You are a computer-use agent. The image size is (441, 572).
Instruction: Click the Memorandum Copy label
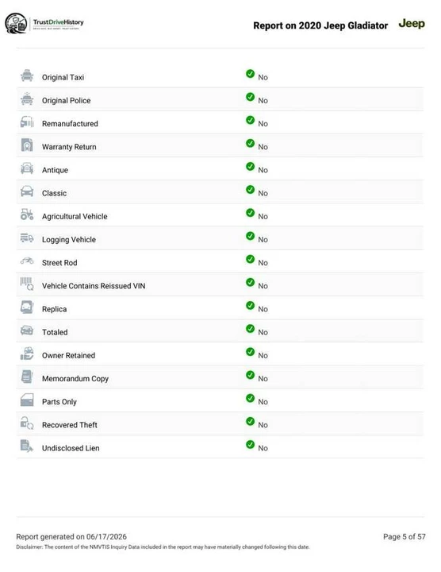tap(75, 379)
